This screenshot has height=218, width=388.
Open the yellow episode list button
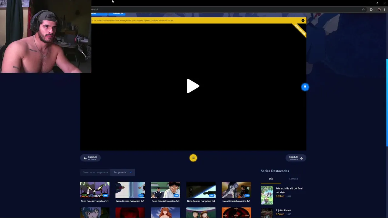(193, 158)
